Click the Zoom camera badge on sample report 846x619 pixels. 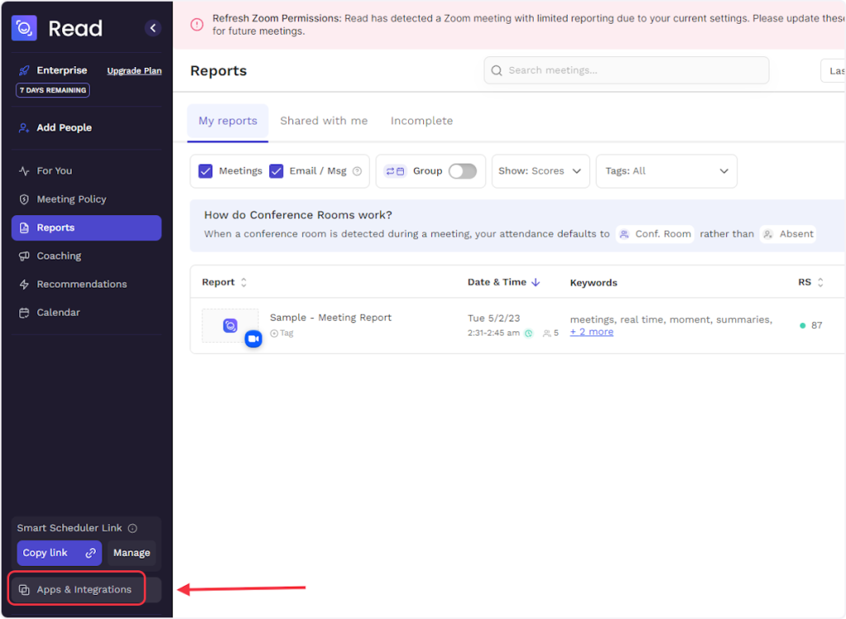pyautogui.click(x=253, y=339)
